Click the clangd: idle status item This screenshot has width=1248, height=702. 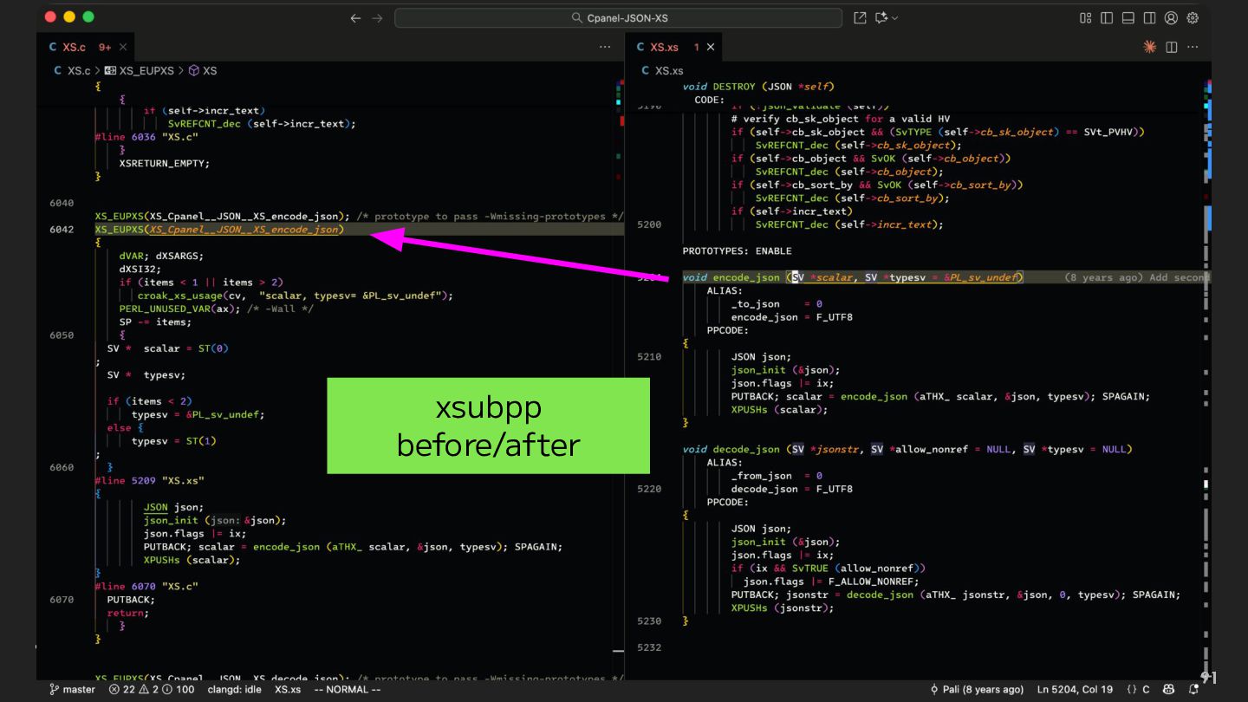[x=235, y=689]
